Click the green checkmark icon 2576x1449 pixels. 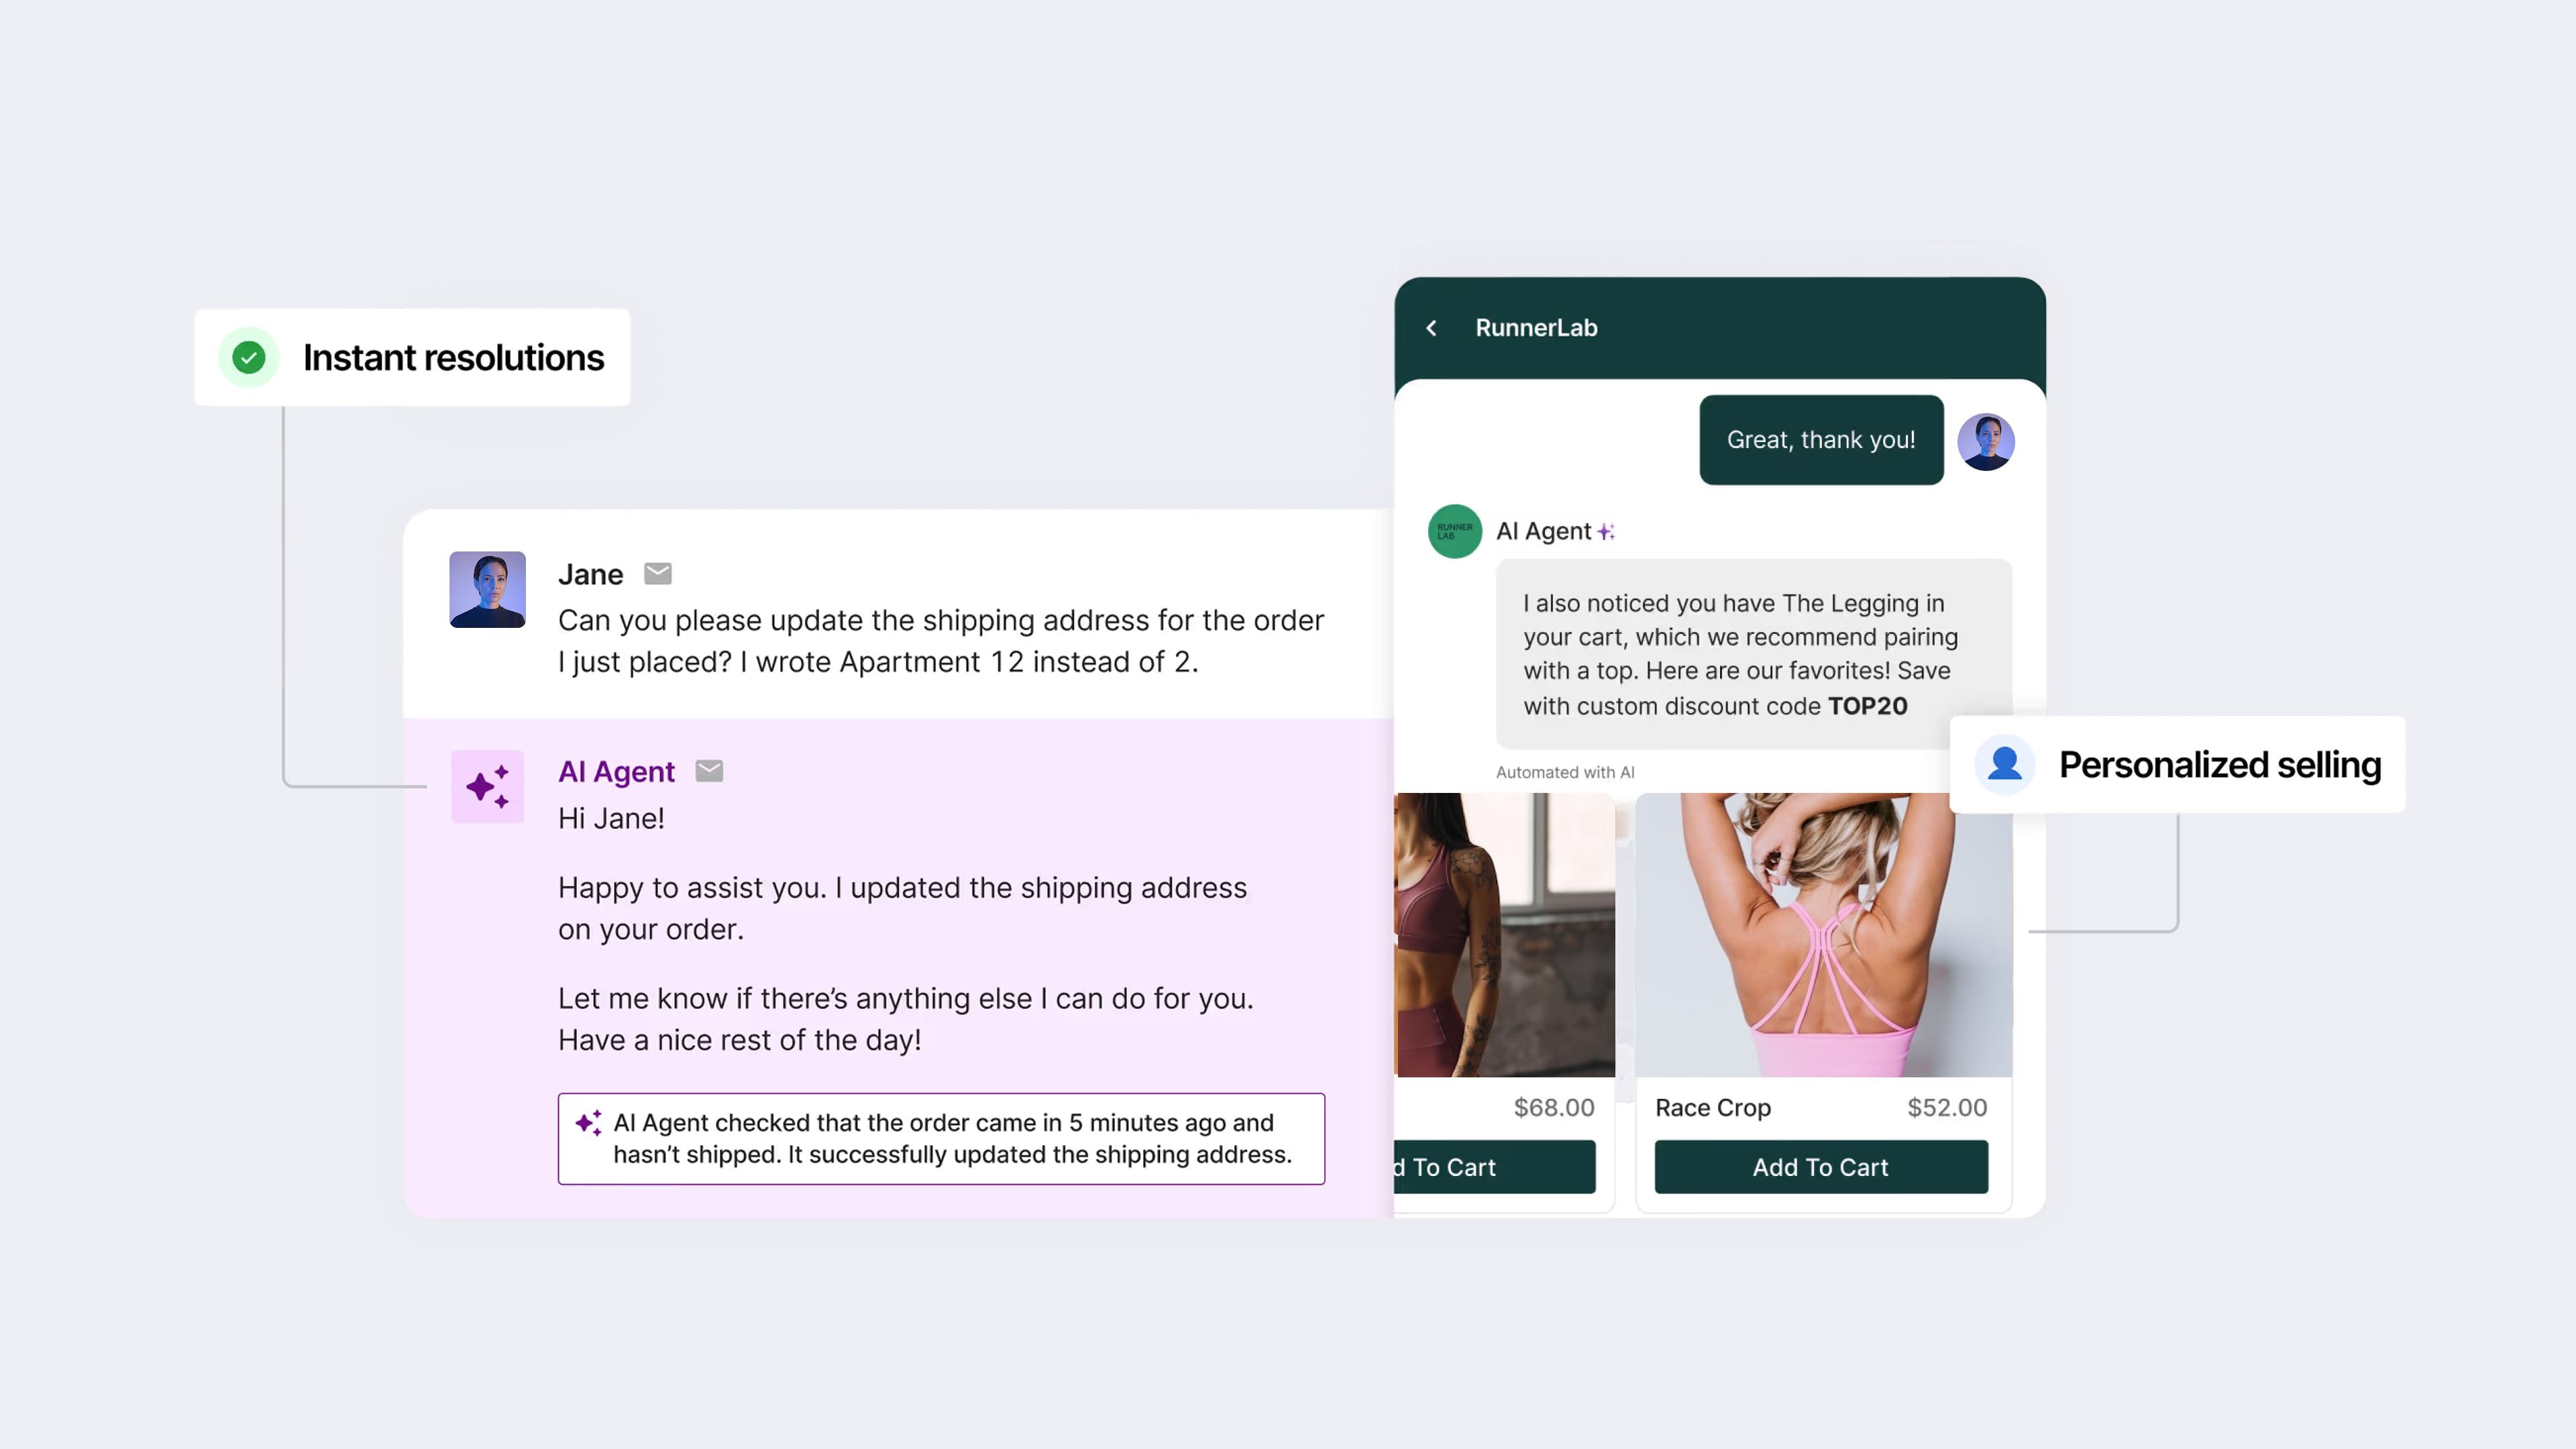(249, 357)
